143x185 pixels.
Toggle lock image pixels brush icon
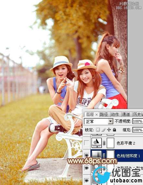[103, 130]
